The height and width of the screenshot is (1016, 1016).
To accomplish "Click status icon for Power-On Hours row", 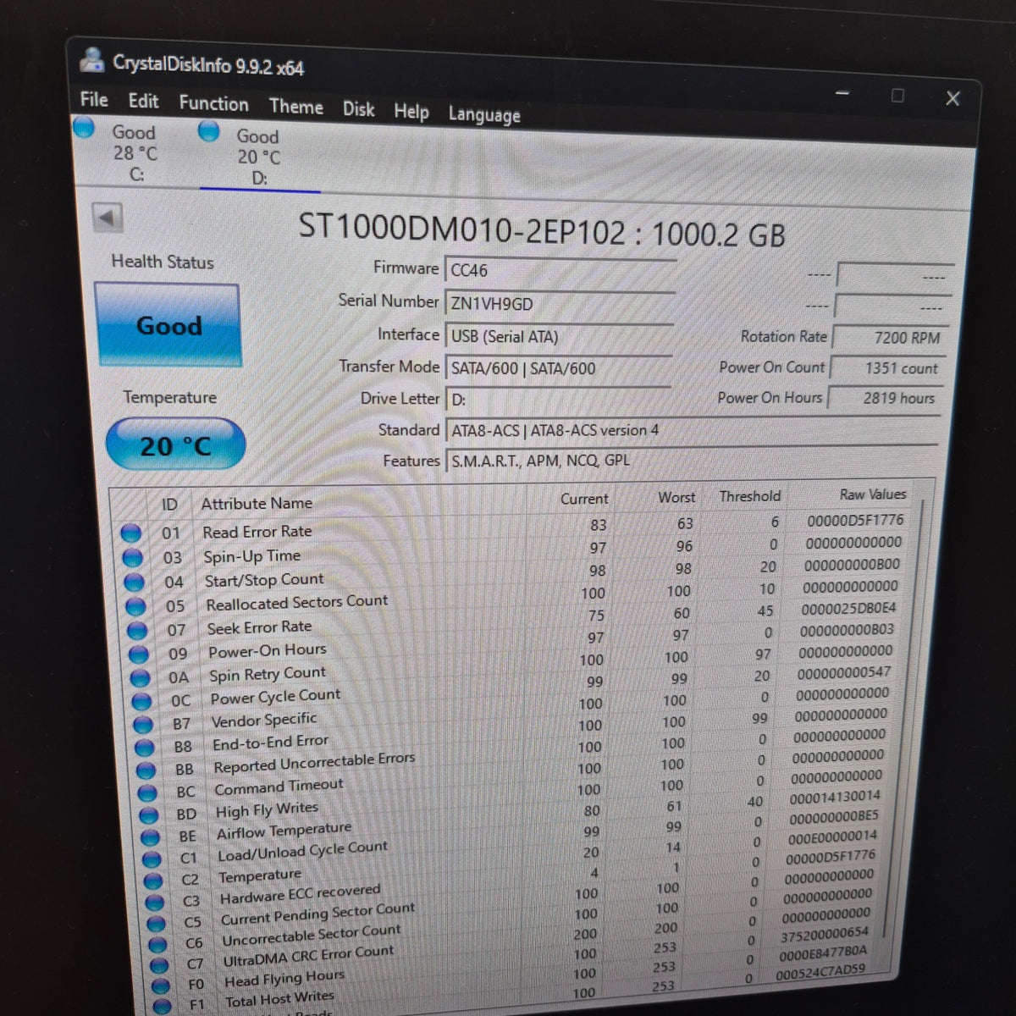I will (139, 654).
